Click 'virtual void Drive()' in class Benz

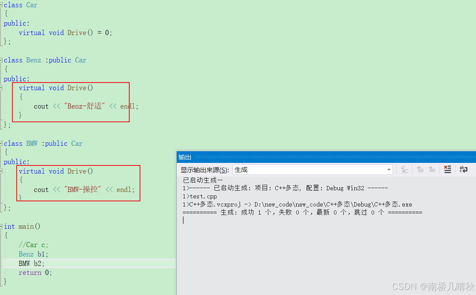pos(56,88)
